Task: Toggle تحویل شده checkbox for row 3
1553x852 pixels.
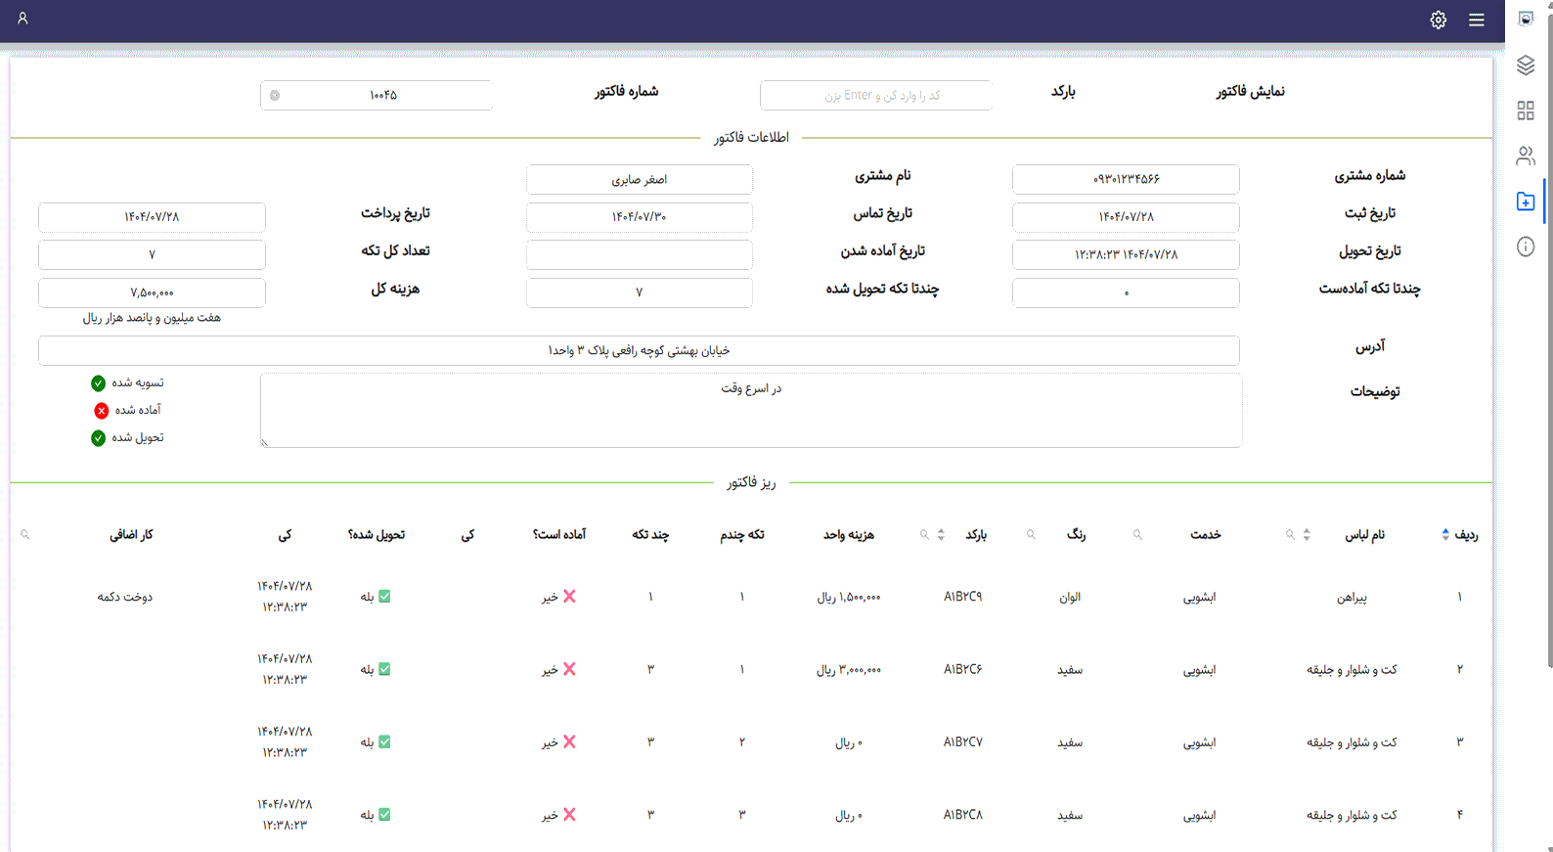Action: click(384, 742)
